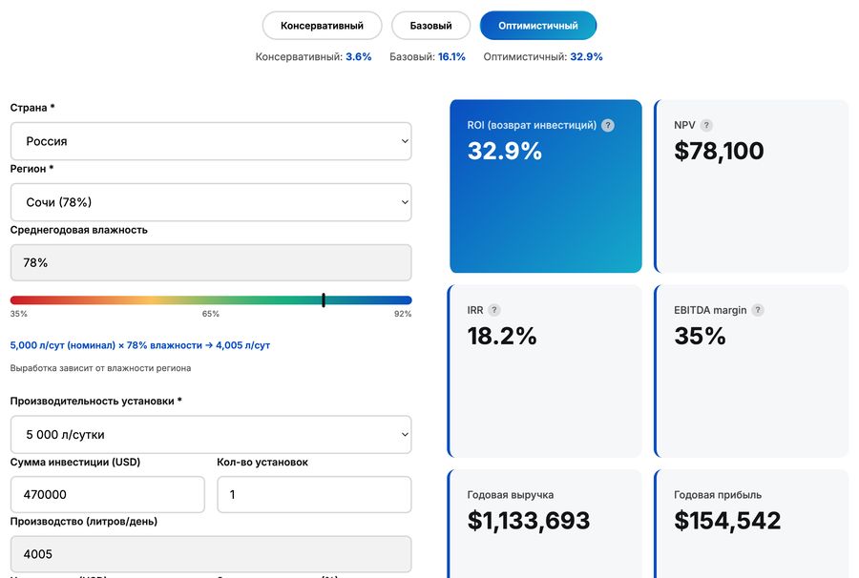Screen dimensions: 859x578
Task: Click the Среднегодовая влажность 78% field
Action: 211,262
